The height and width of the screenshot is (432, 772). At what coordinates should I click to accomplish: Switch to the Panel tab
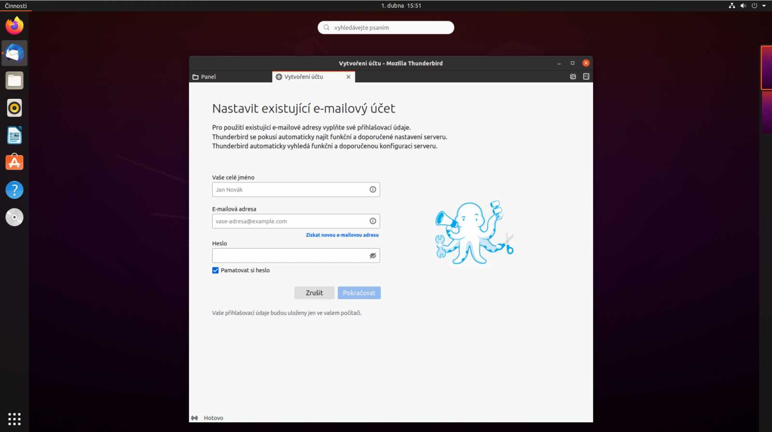231,77
